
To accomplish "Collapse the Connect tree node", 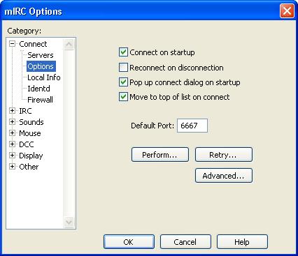I will [12, 44].
